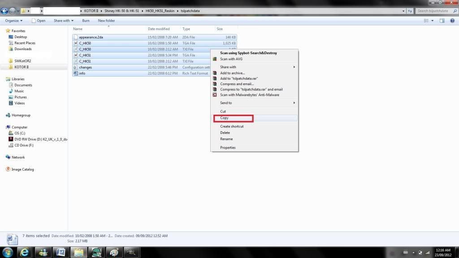The height and width of the screenshot is (258, 459).
Task: Click the Start orb button
Action: (8, 252)
